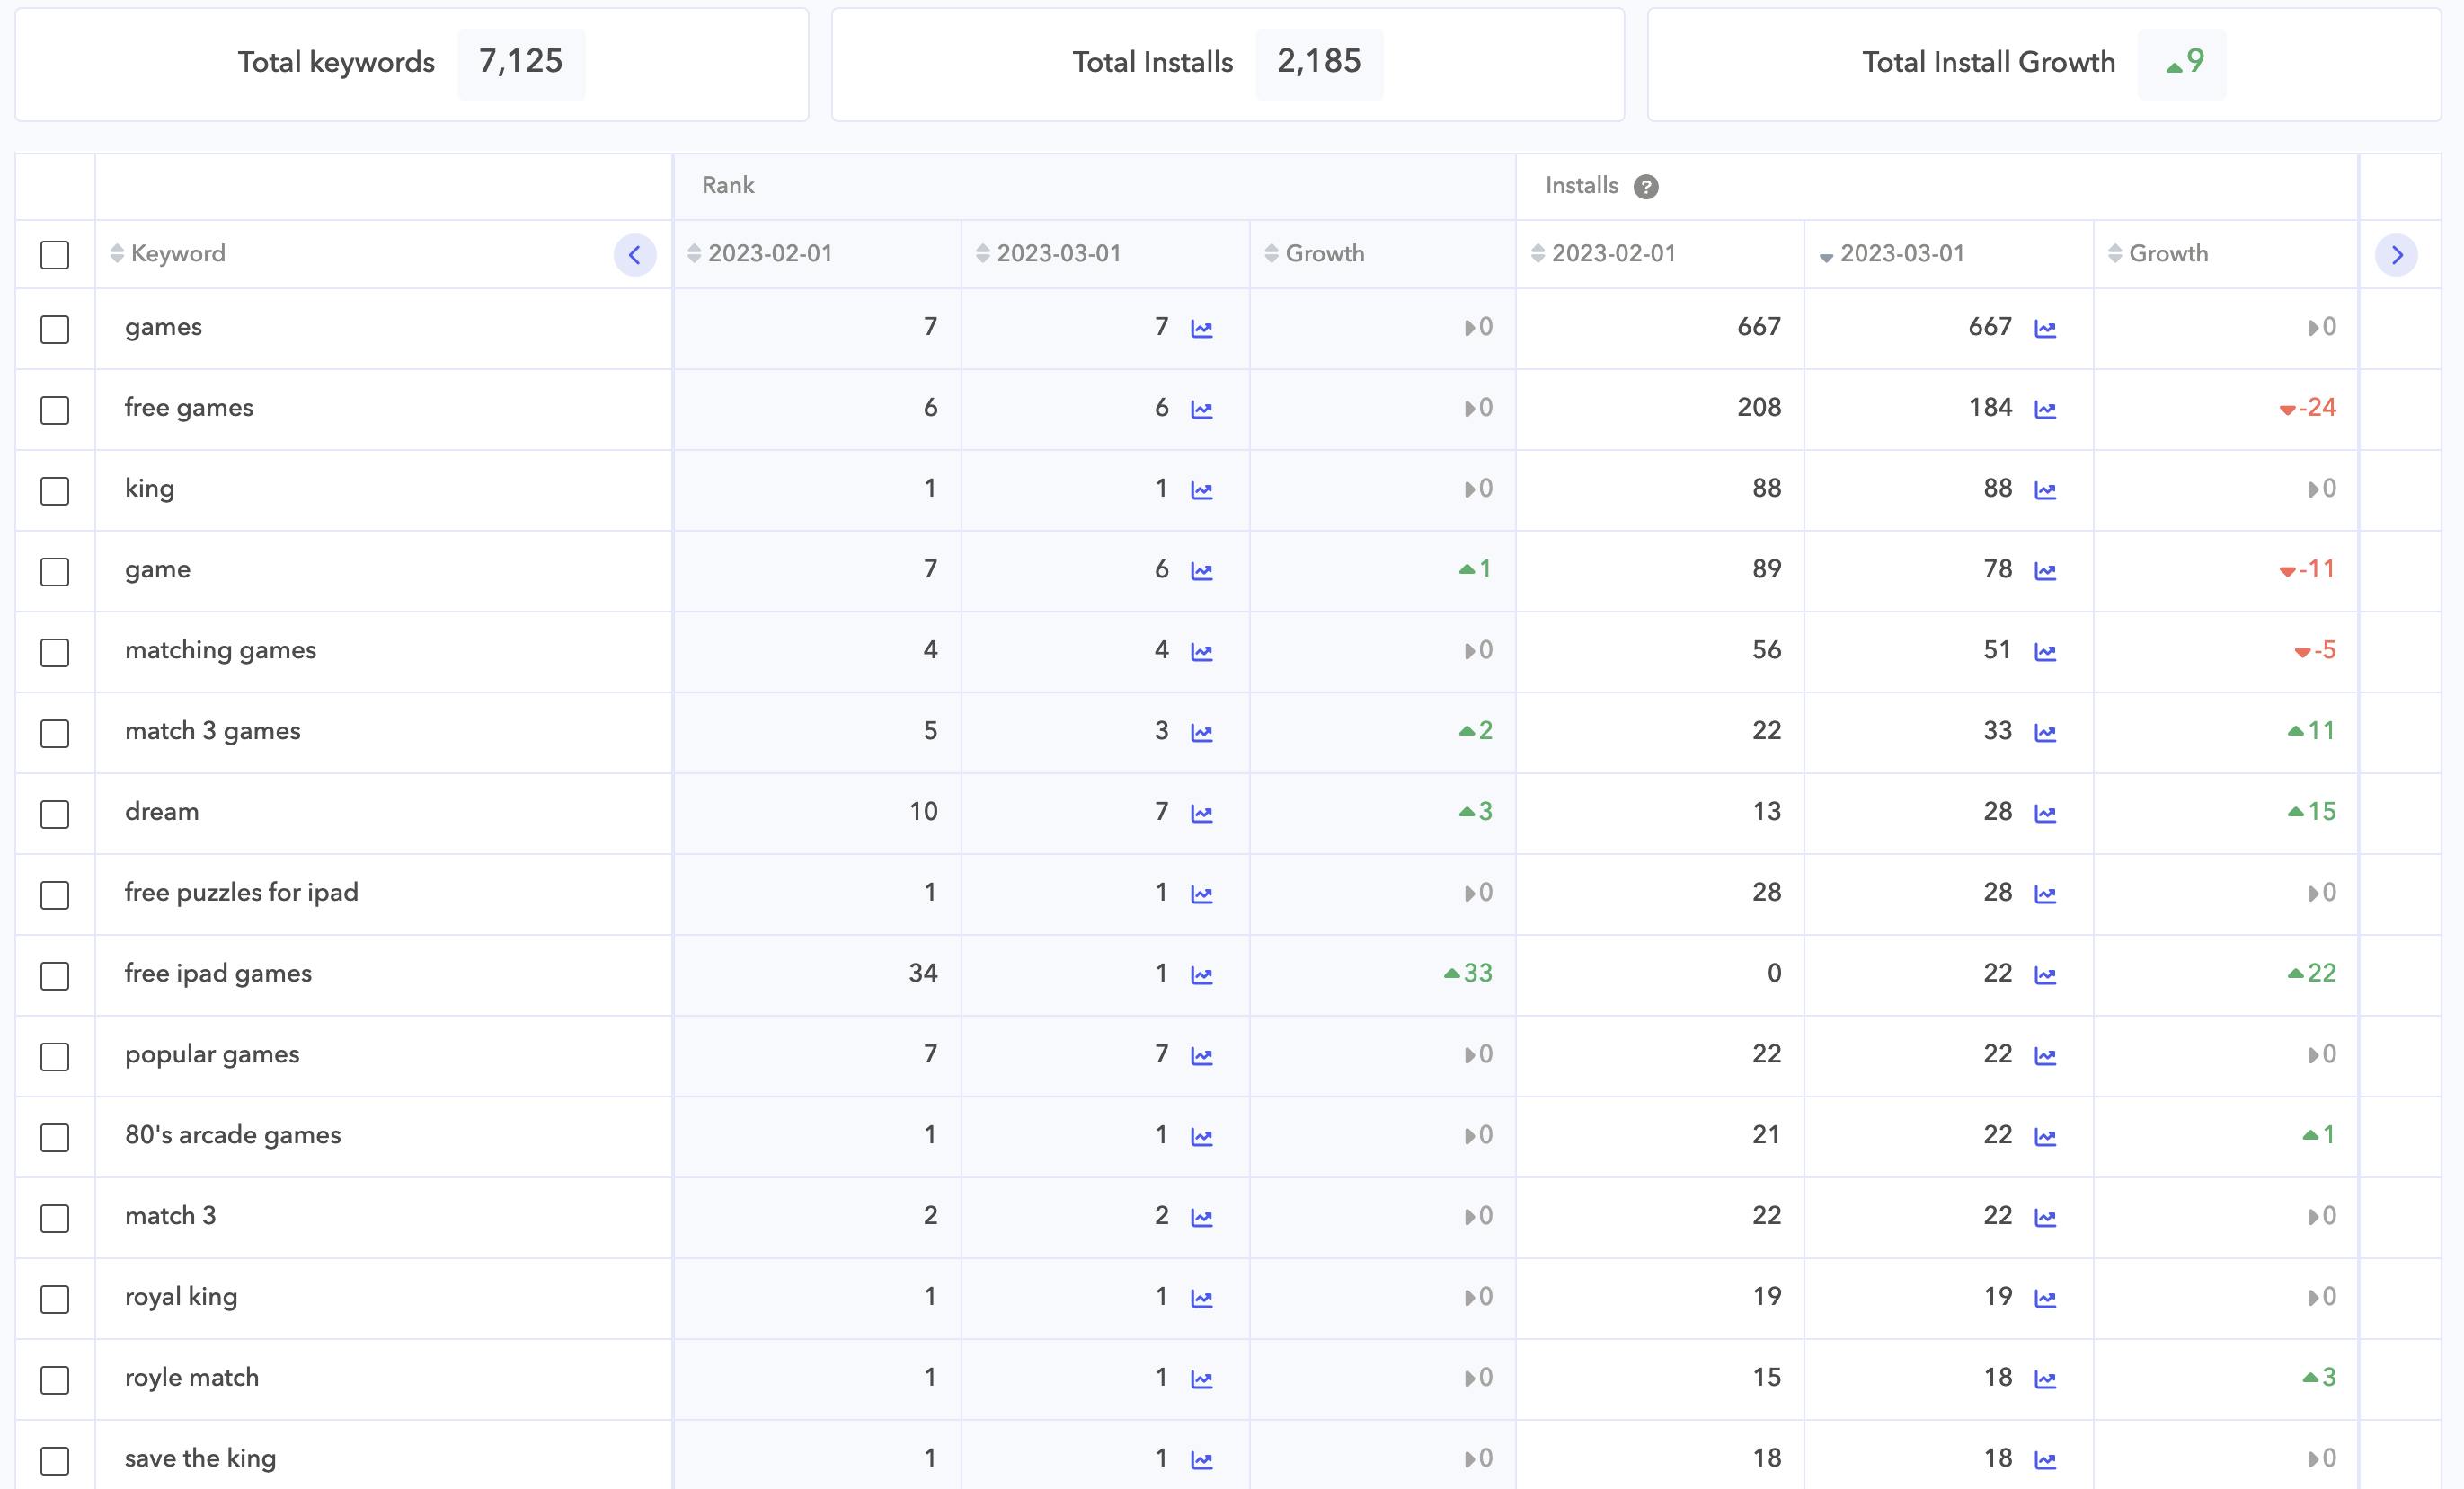Screen dimensions: 2464x1489
Task: Check the box for matching games
Action: pos(55,653)
